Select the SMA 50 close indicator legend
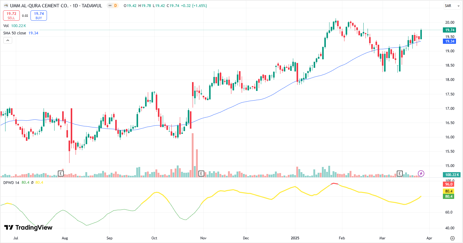 pos(15,33)
